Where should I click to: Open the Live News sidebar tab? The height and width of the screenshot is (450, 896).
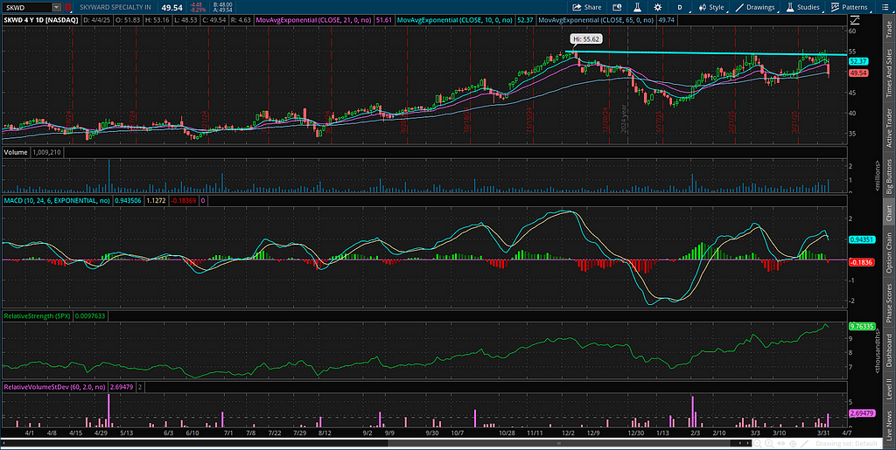point(889,425)
